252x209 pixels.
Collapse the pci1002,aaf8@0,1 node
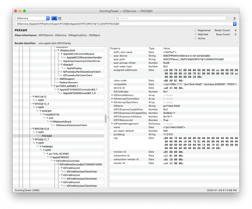tap(55, 86)
